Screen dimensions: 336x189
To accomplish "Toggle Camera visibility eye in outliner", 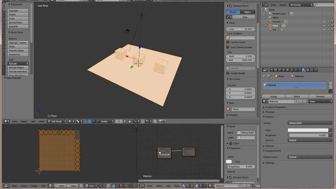I will [324, 22].
